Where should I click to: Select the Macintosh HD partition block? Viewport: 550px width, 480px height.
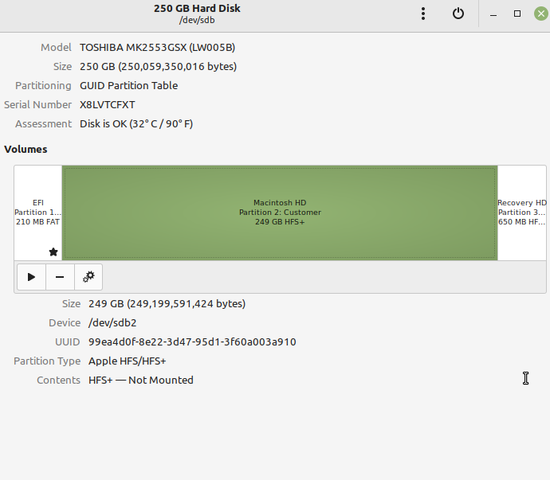click(x=280, y=213)
